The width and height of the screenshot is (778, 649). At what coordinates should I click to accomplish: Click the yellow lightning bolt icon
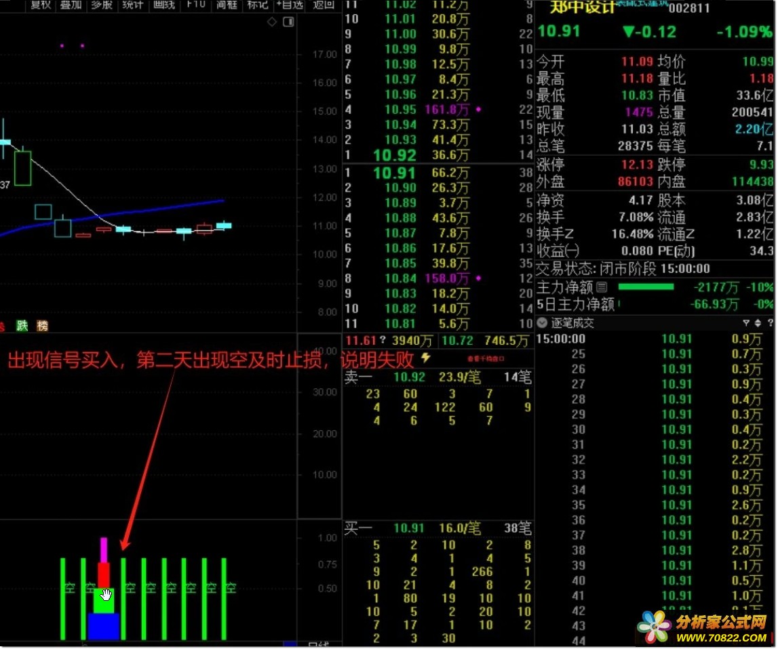tap(426, 358)
